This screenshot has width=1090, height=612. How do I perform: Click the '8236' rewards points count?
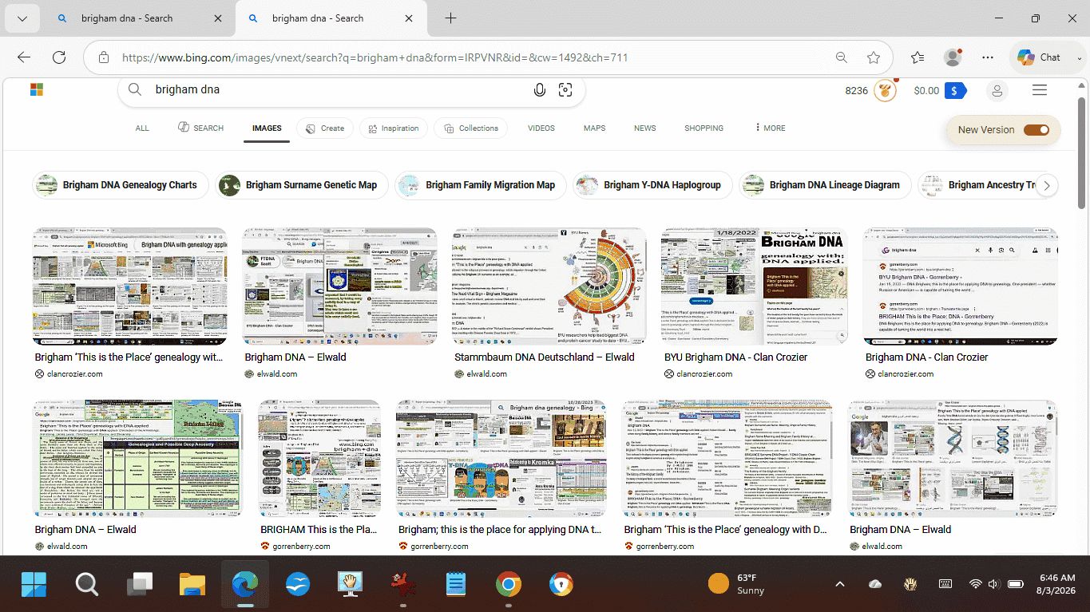(x=857, y=91)
